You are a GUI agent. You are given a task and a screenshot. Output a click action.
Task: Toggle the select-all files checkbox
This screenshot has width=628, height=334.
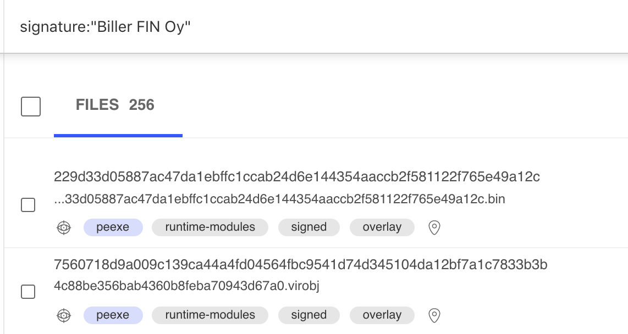(31, 107)
